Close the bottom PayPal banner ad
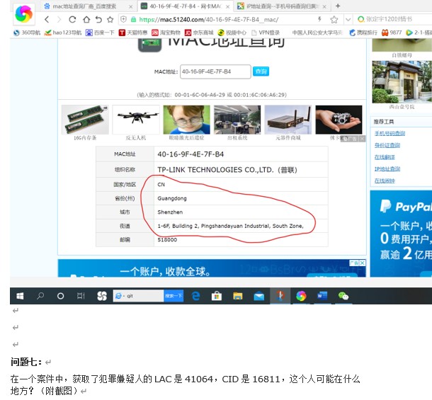 [363, 263]
